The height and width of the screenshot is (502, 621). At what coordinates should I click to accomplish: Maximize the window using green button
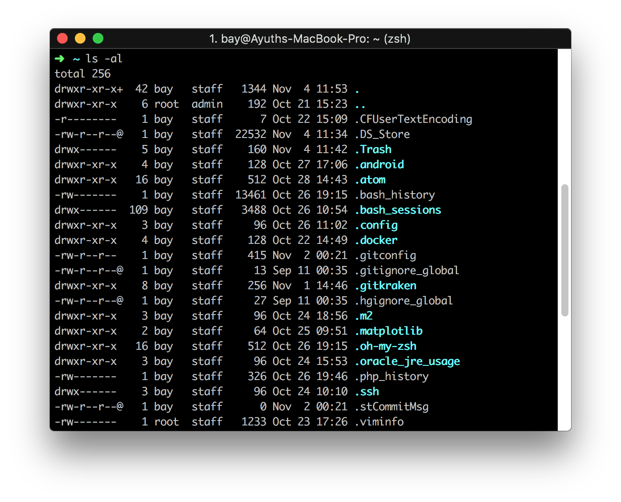click(98, 39)
